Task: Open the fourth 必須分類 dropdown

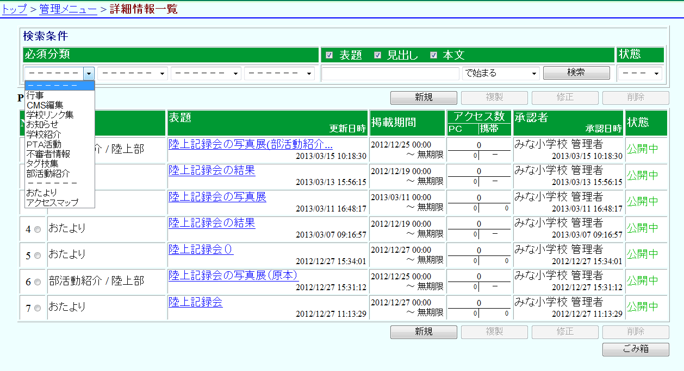Action: point(279,73)
